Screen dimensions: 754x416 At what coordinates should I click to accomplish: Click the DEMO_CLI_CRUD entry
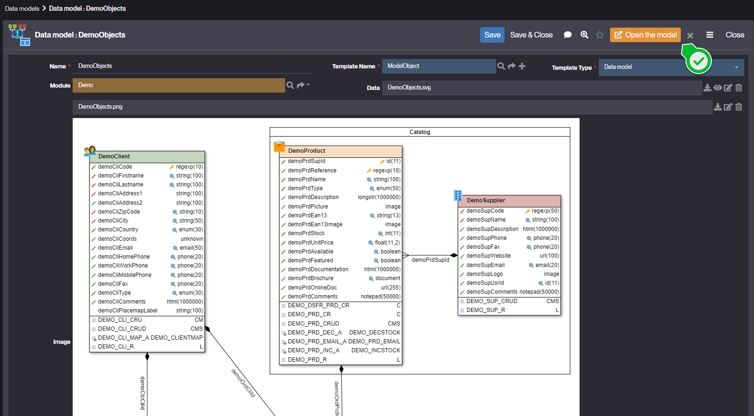pyautogui.click(x=147, y=329)
